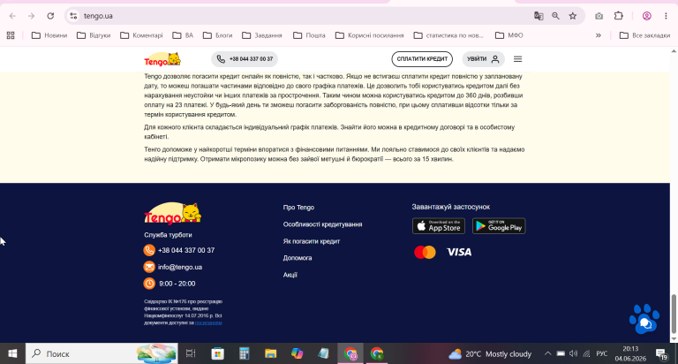Click the orange envelope icon in footer
The width and height of the screenshot is (678, 364).
149,267
